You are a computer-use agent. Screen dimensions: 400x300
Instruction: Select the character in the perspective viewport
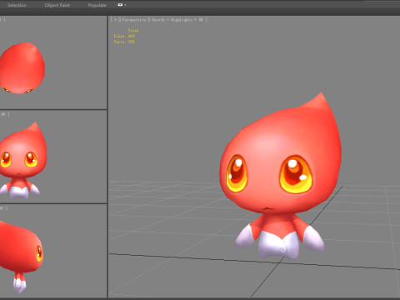click(280, 175)
